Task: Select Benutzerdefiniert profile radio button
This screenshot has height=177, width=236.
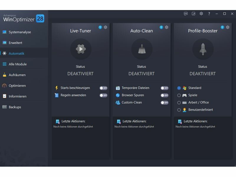Action: pyautogui.click(x=179, y=110)
